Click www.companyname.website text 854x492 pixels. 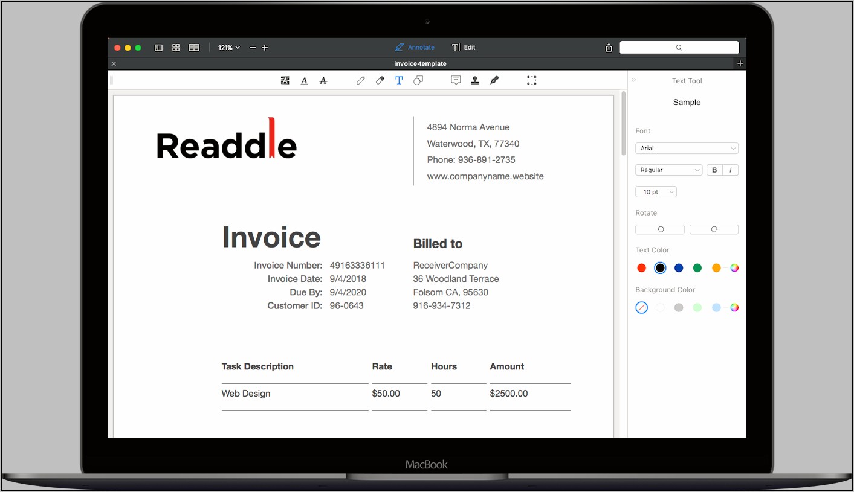pos(485,176)
